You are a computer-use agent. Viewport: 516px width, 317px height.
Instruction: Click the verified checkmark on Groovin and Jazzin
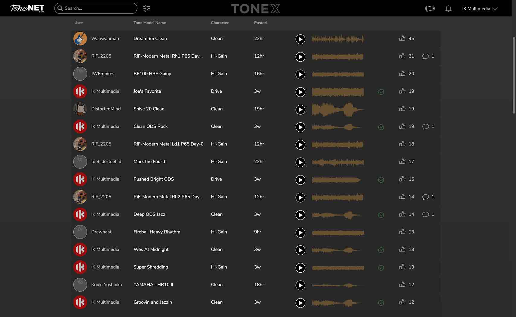[381, 303]
